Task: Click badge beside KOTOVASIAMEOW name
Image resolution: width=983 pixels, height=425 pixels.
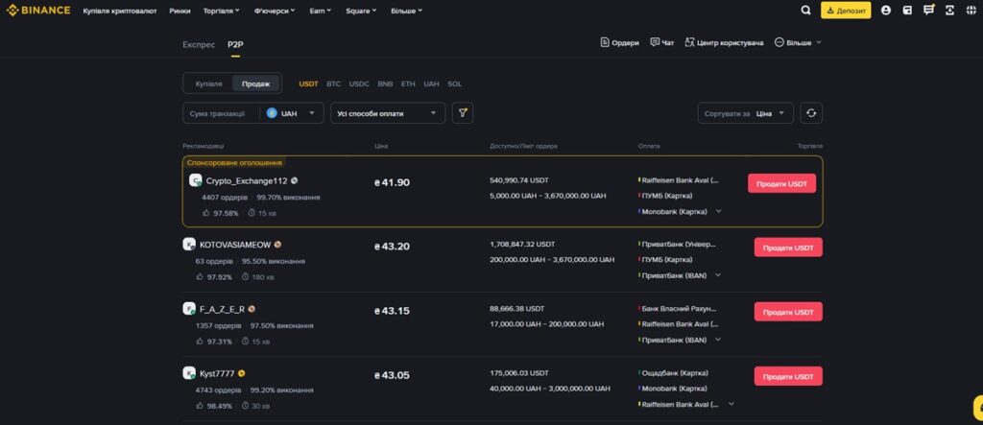Action: point(277,245)
